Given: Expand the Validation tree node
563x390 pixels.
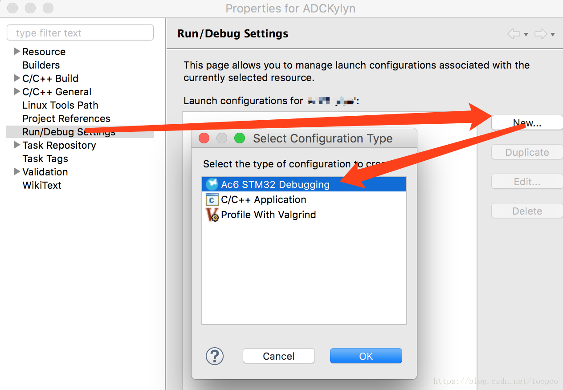Looking at the screenshot, I should click(17, 171).
